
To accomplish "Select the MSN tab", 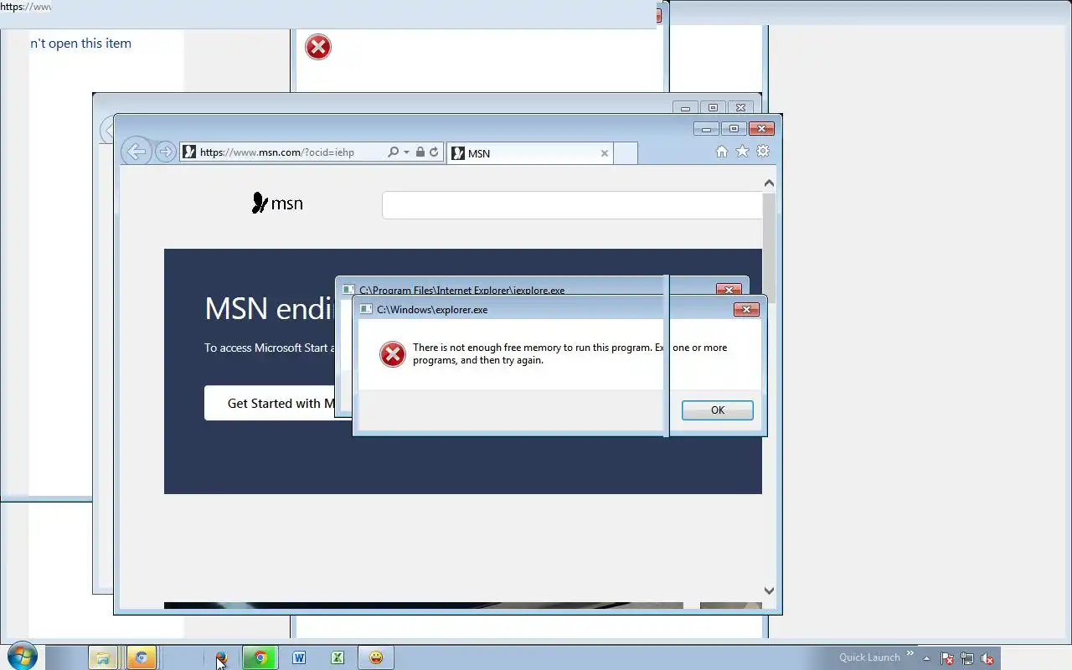I will [x=530, y=153].
